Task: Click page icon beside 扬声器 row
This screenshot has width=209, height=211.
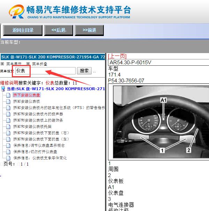Action: (8, 114)
